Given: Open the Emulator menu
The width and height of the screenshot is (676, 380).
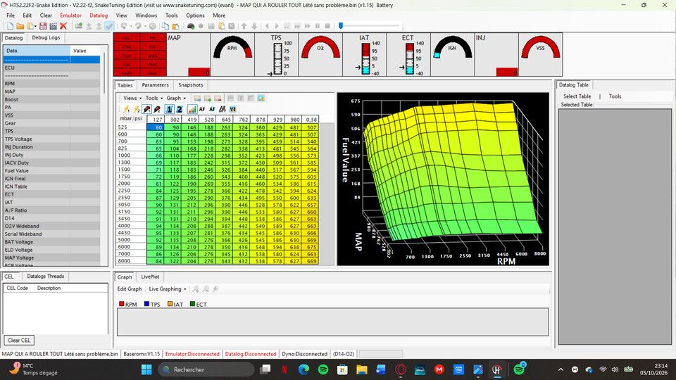Looking at the screenshot, I should [70, 15].
